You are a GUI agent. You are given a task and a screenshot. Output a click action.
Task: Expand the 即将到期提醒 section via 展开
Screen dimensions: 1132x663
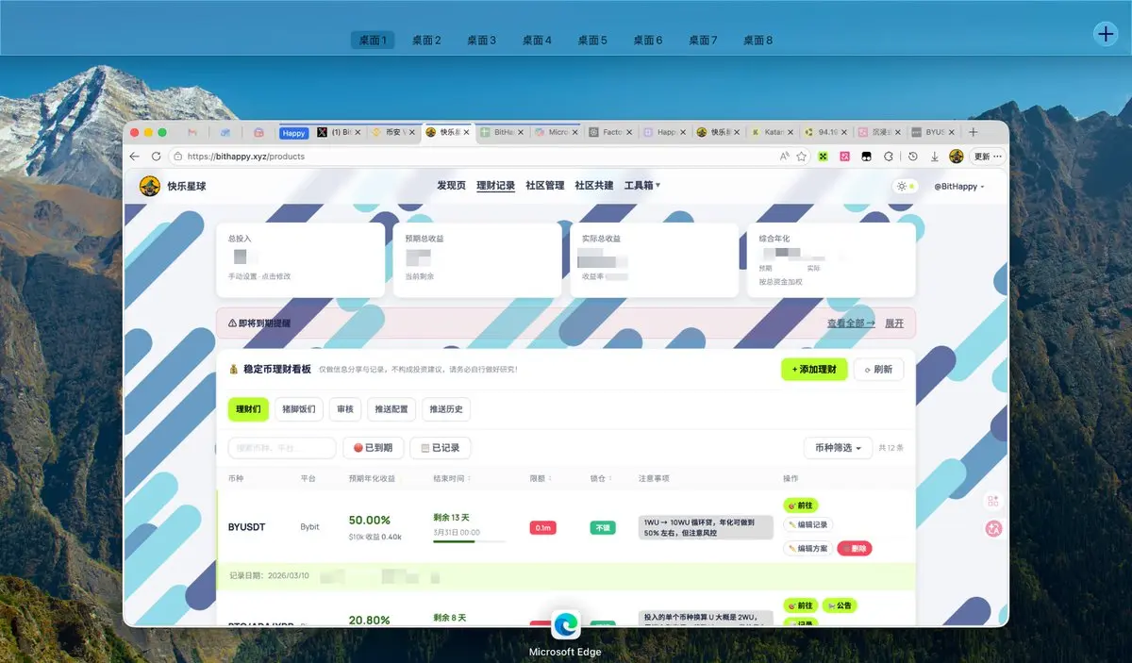[x=893, y=323]
